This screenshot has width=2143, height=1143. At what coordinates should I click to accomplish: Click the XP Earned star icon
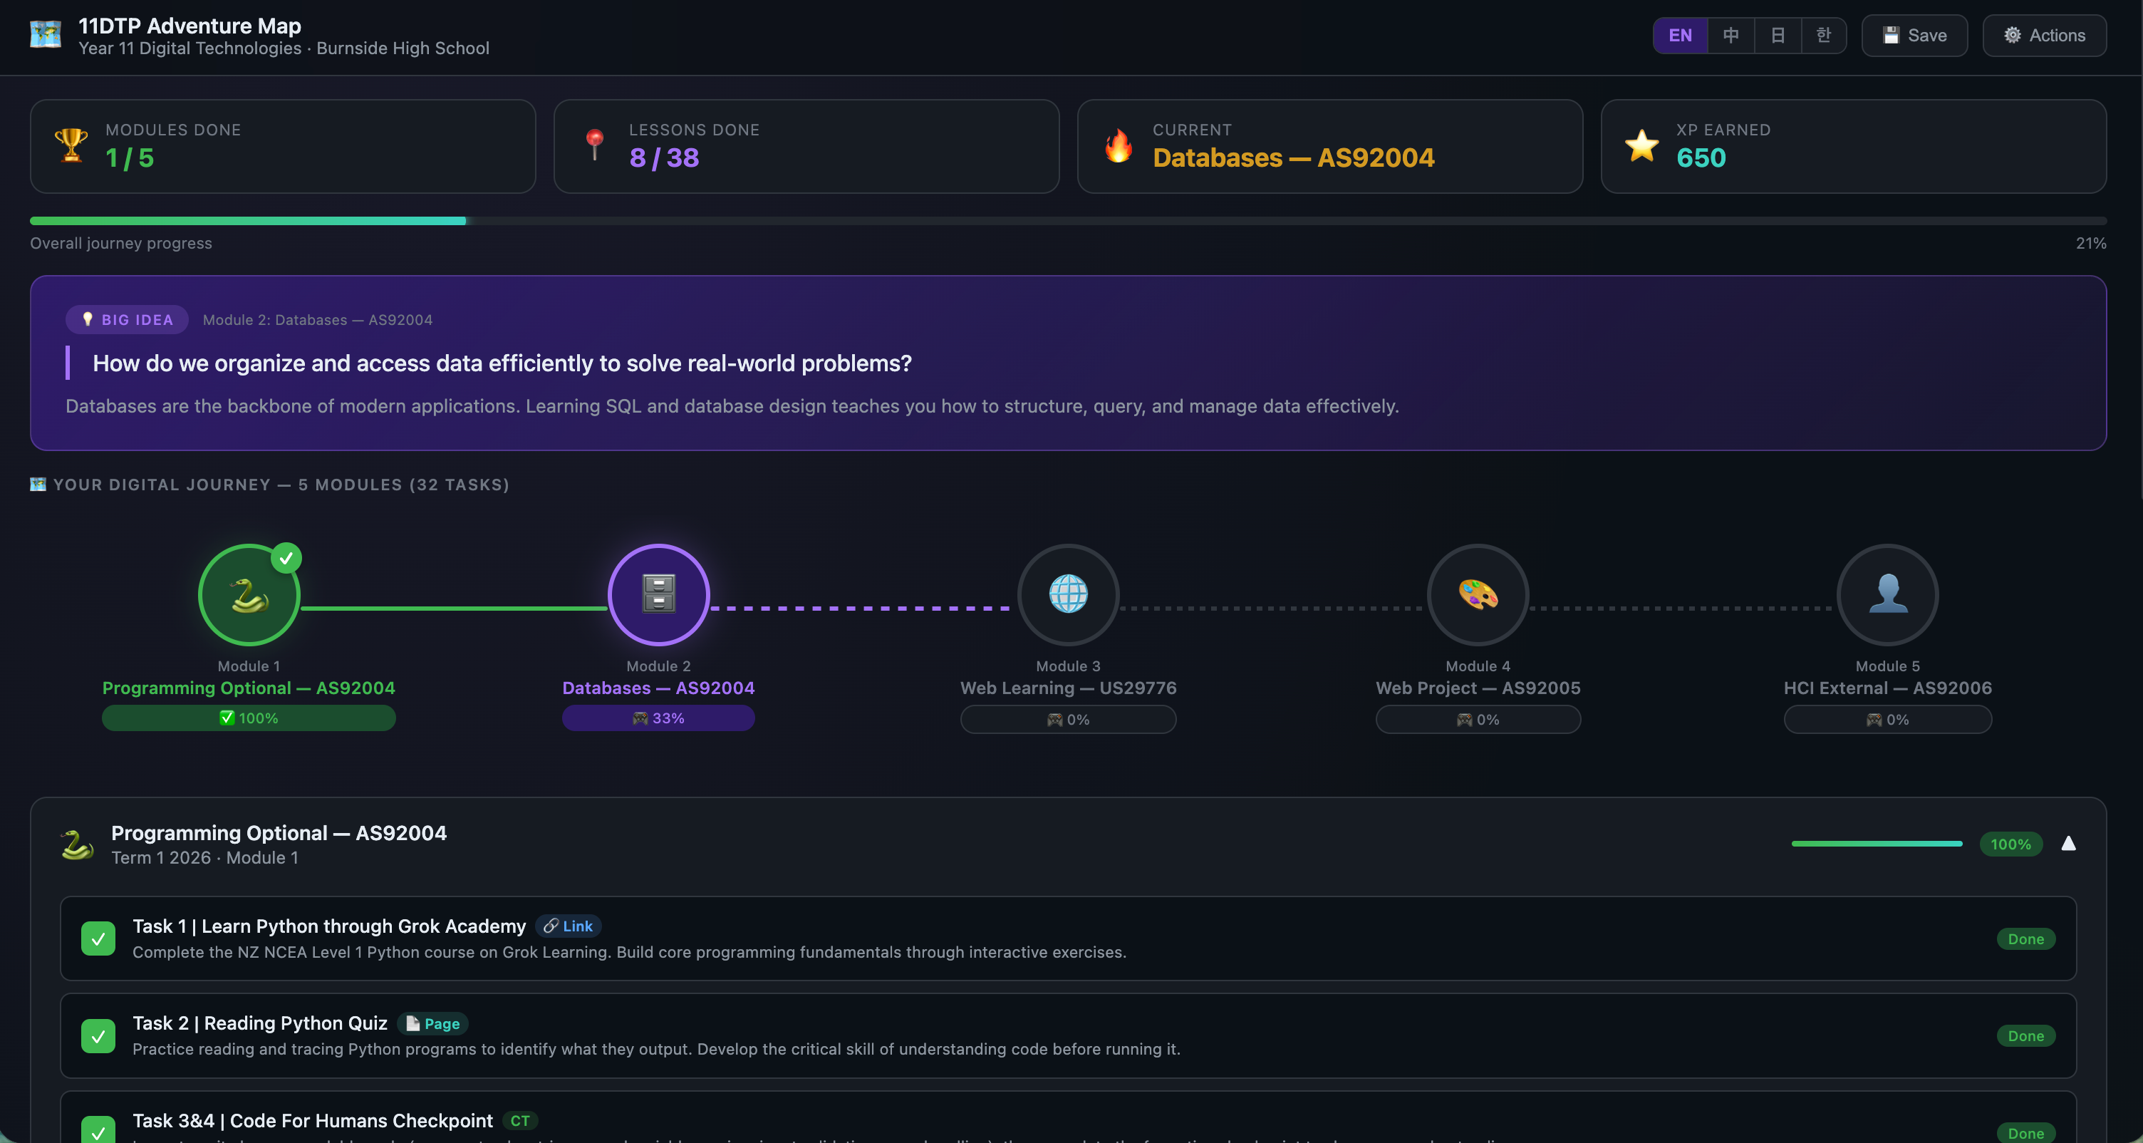tap(1641, 145)
